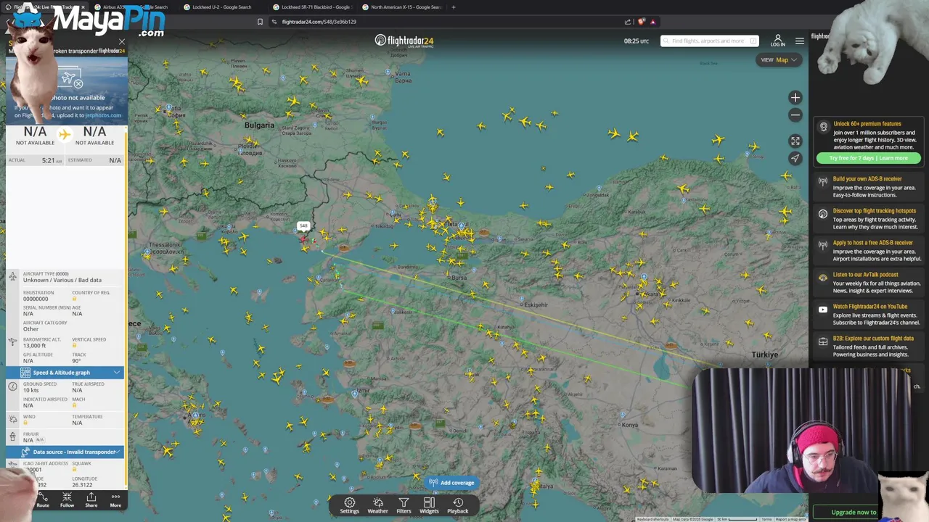Close the flight details panel
The image size is (929, 522).
121,42
